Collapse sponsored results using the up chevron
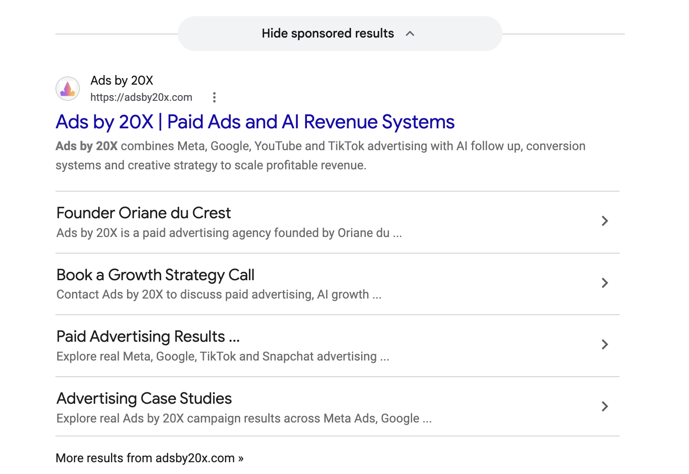Viewport: 689px width, 474px height. [x=410, y=34]
